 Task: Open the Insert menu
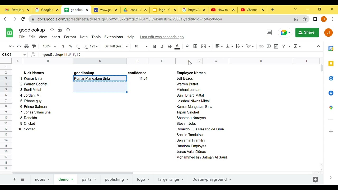[55, 37]
